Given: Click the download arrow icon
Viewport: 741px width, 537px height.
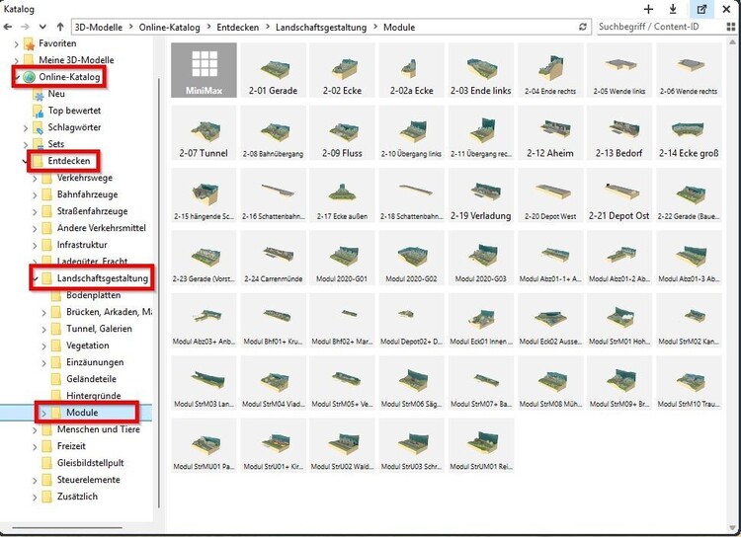Looking at the screenshot, I should tap(673, 9).
